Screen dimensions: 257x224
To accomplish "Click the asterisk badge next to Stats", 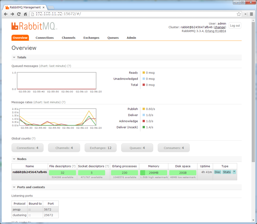I will 234,172.
